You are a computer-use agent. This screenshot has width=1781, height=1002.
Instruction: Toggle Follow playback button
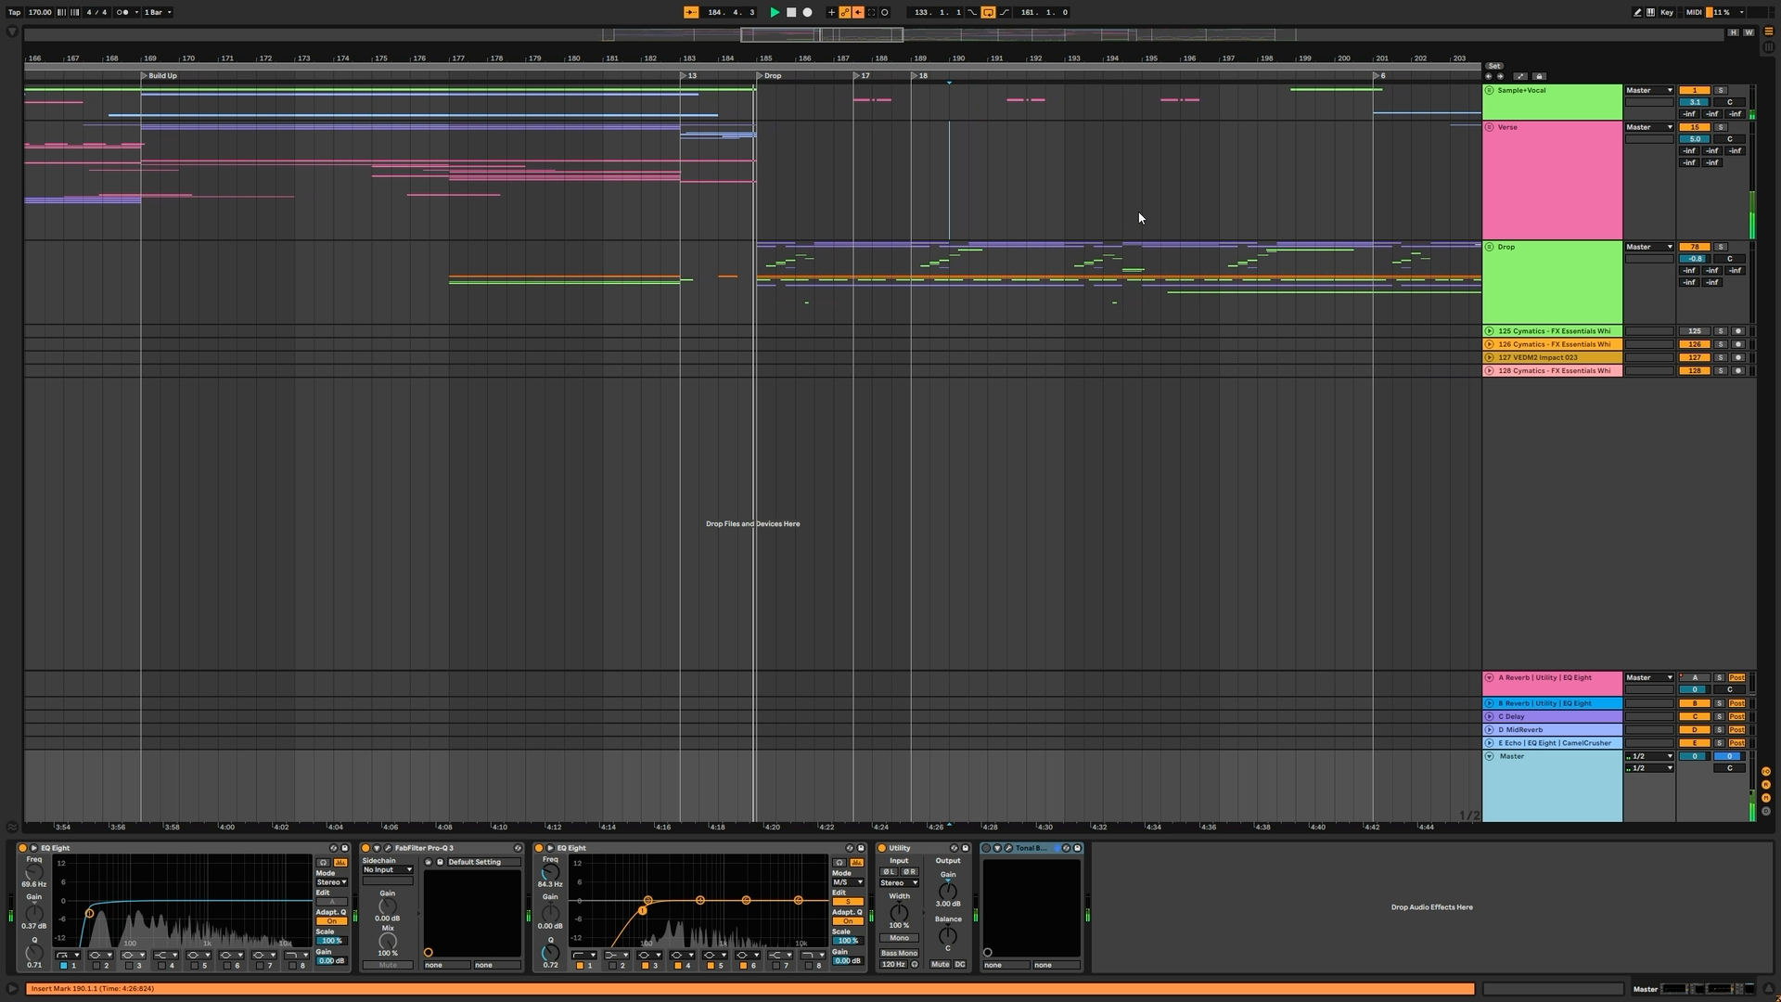pos(691,12)
